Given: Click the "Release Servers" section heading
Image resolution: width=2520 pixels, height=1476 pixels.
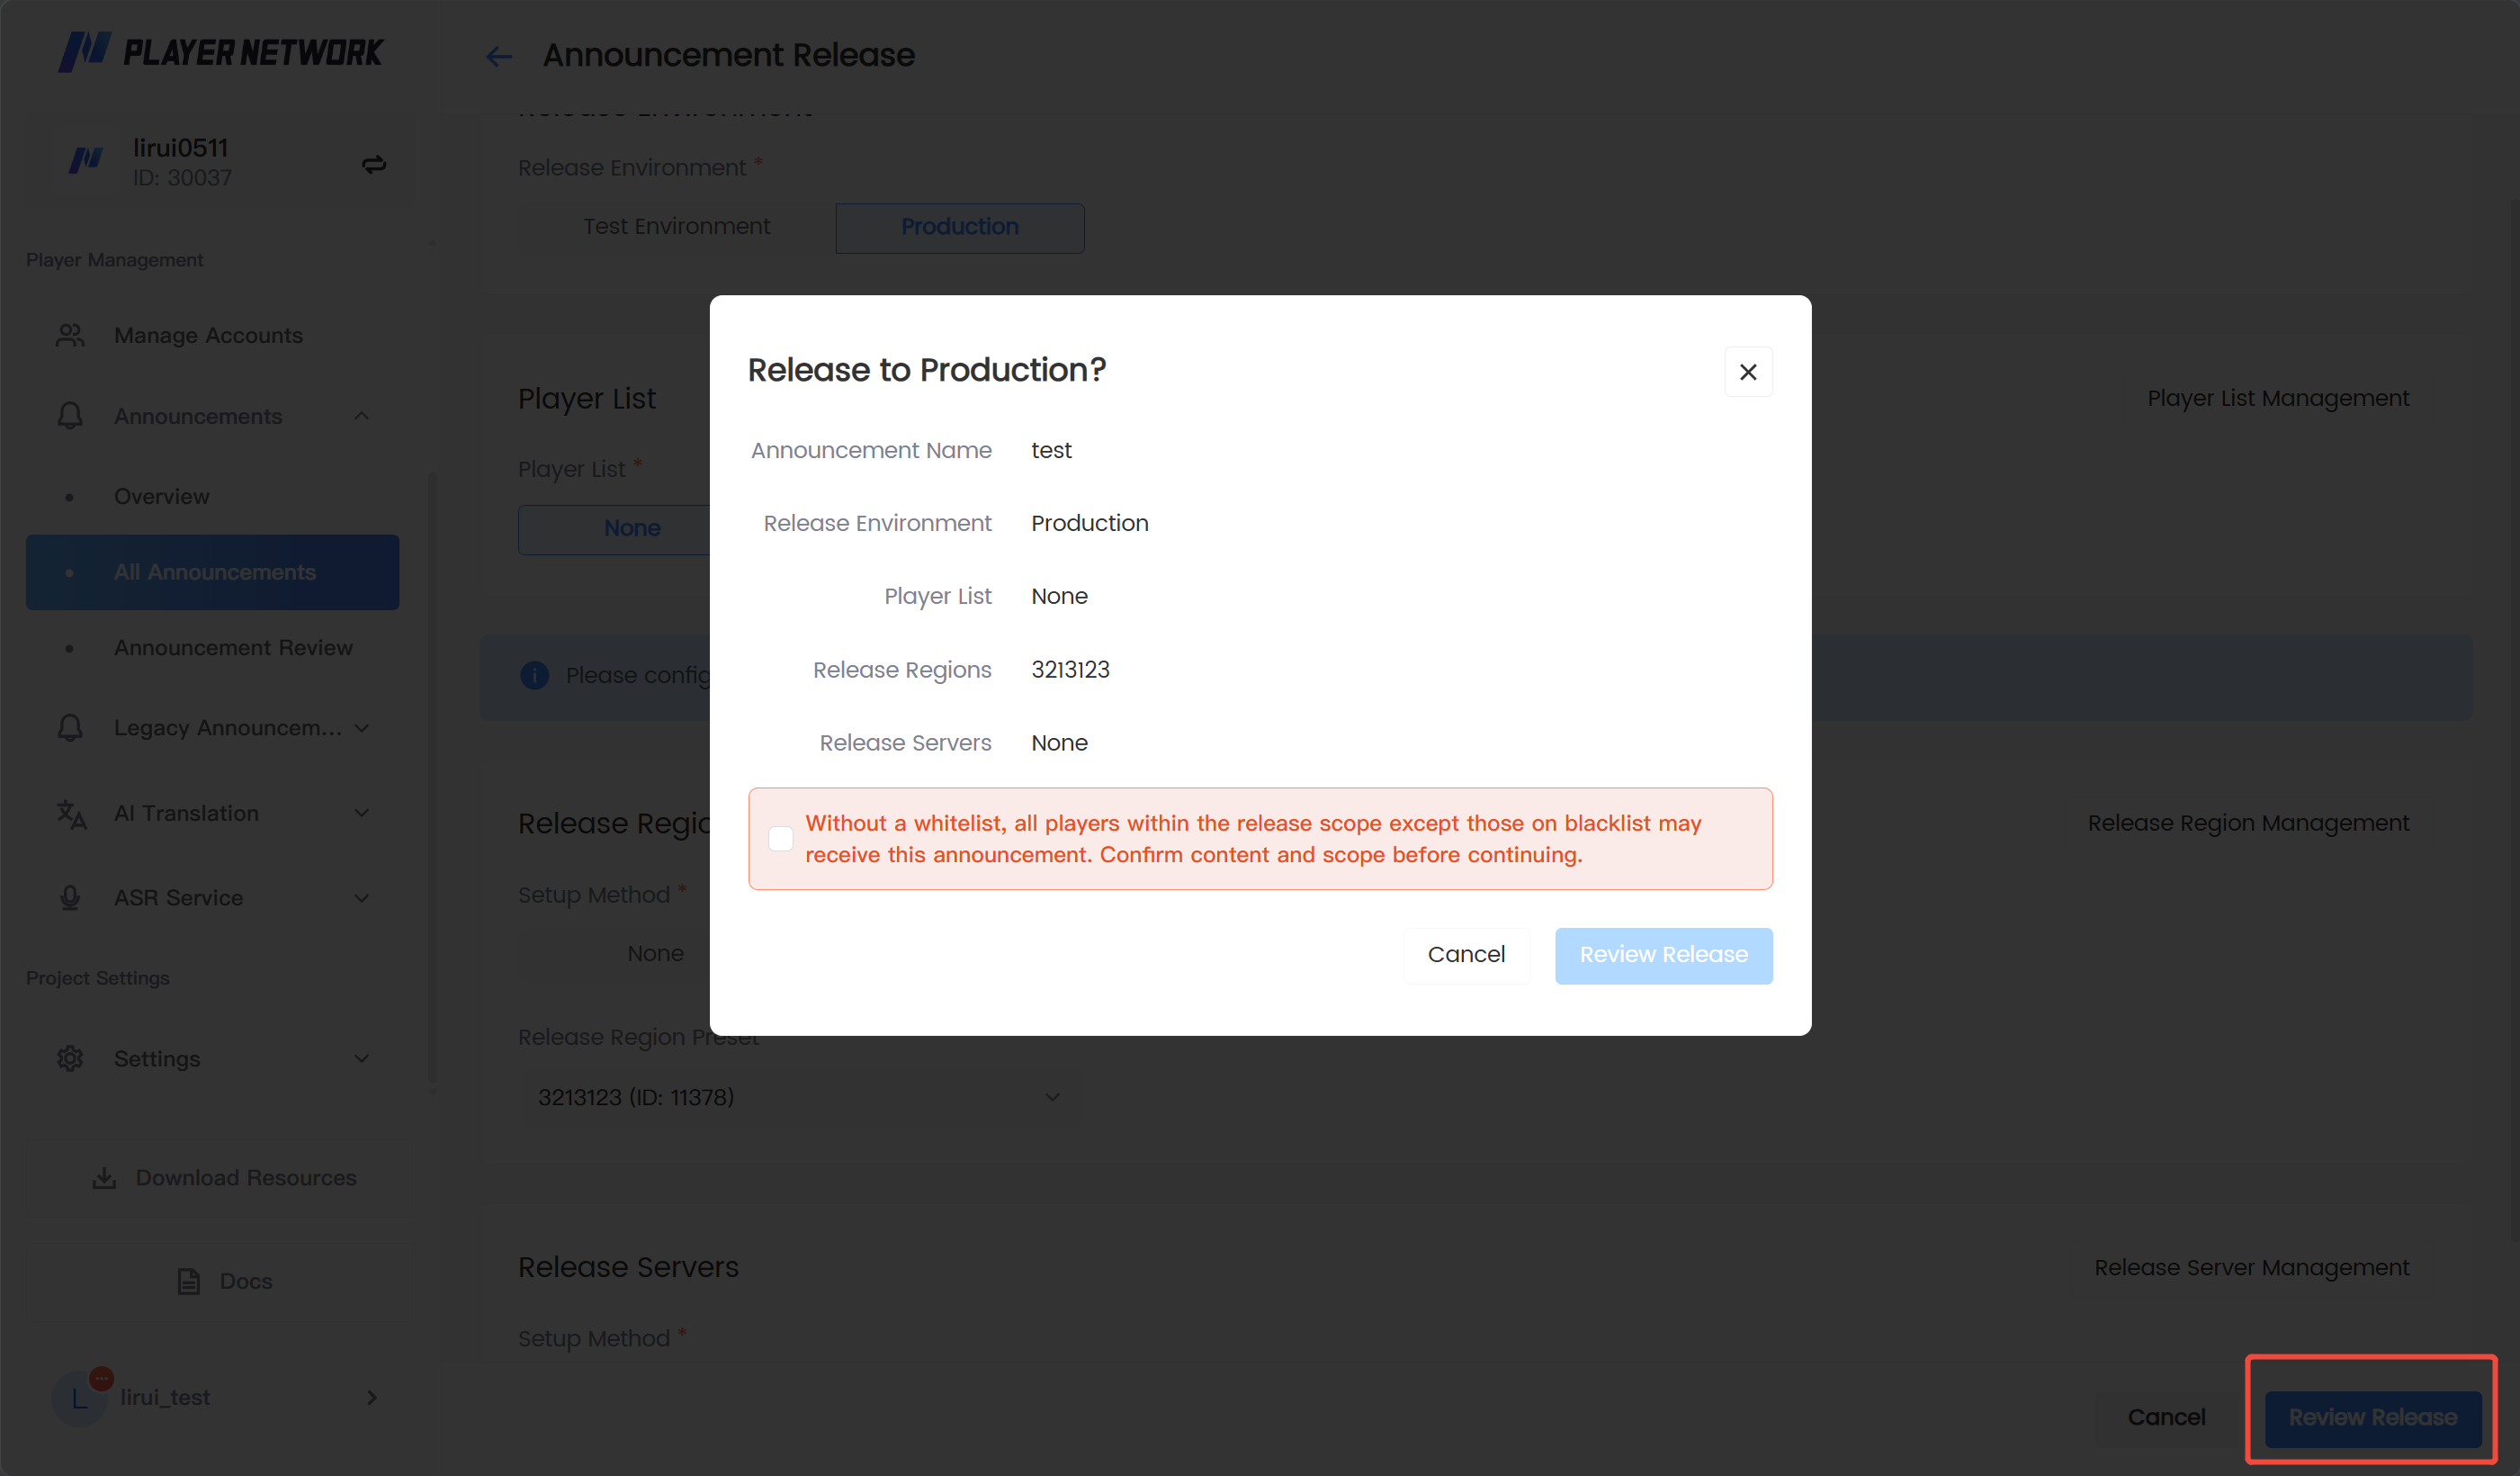Looking at the screenshot, I should 628,1267.
